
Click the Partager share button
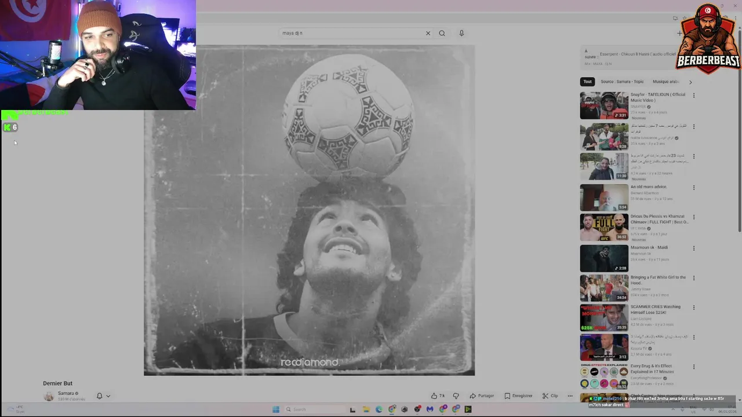(482, 396)
